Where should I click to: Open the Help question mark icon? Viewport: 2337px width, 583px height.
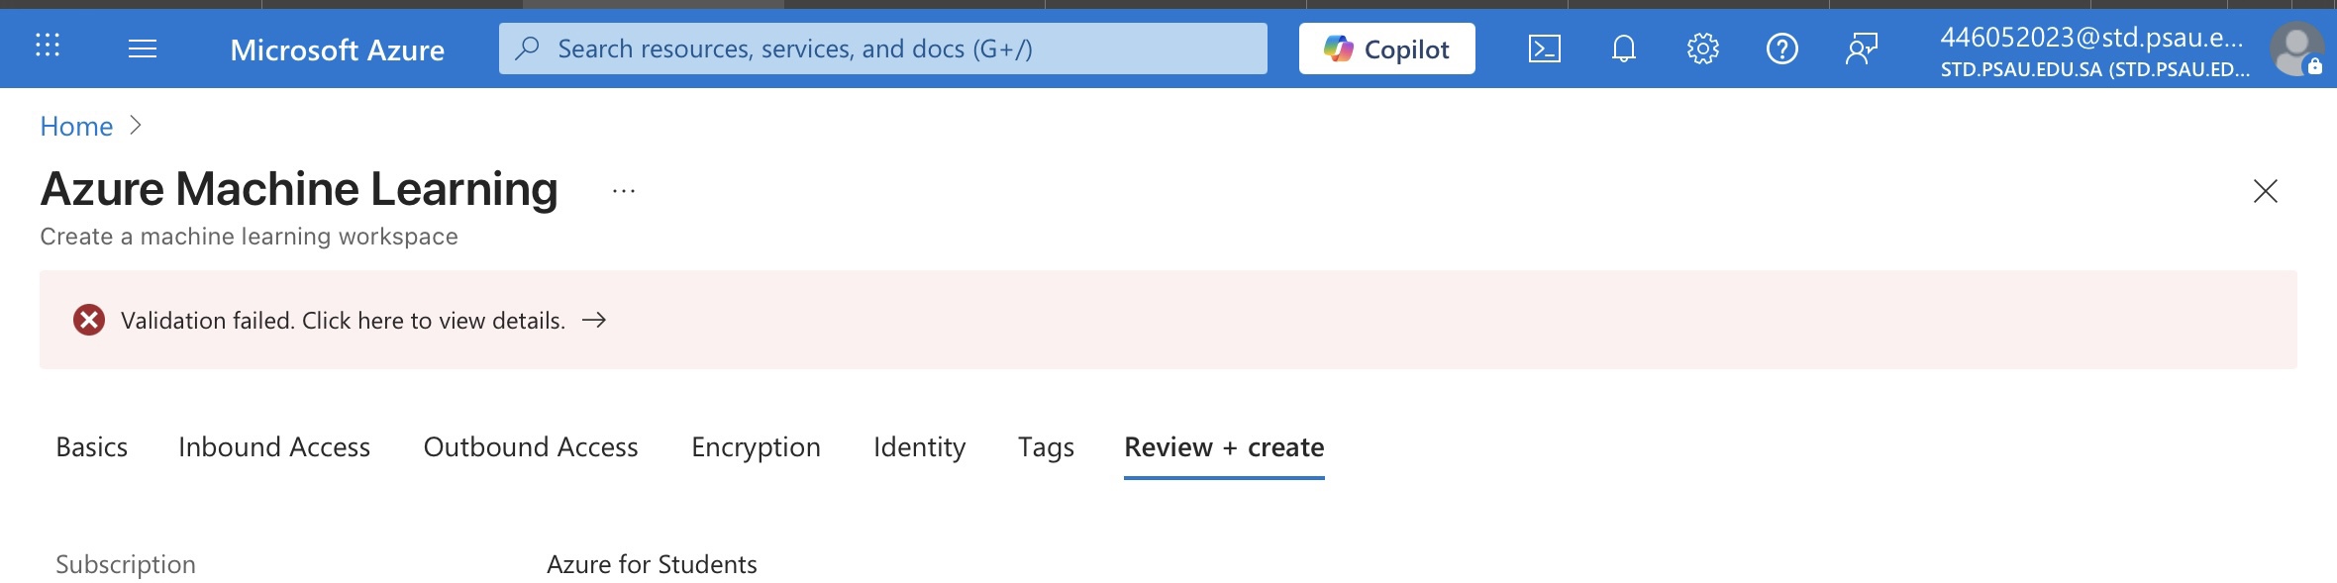pos(1782,49)
